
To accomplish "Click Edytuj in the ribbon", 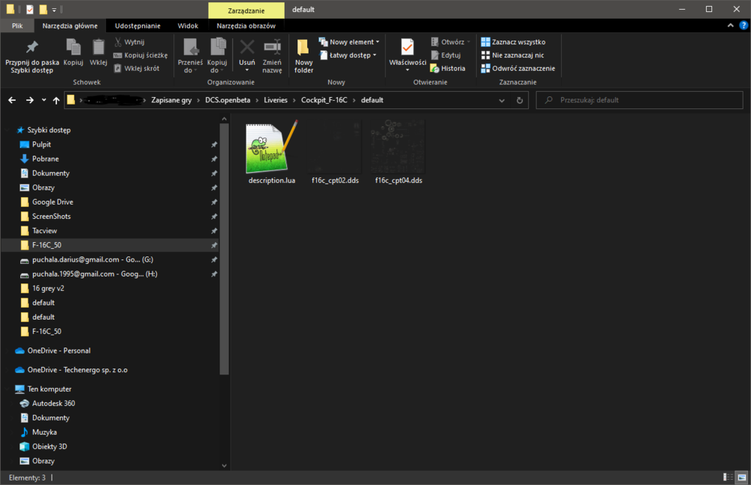I will pyautogui.click(x=446, y=55).
